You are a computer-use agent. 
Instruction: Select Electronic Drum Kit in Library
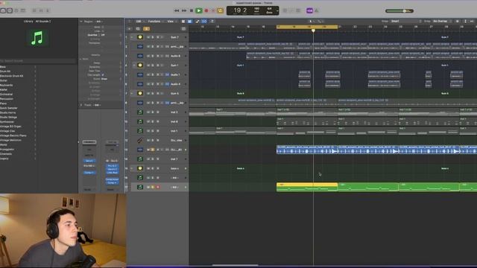tap(12, 76)
